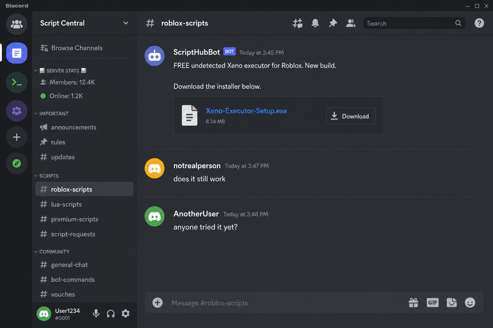Click the User1234 name in user panel
The width and height of the screenshot is (493, 328).
click(x=67, y=311)
